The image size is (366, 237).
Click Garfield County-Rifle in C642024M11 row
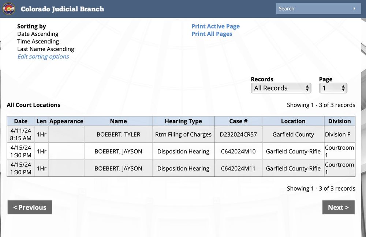tap(293, 169)
